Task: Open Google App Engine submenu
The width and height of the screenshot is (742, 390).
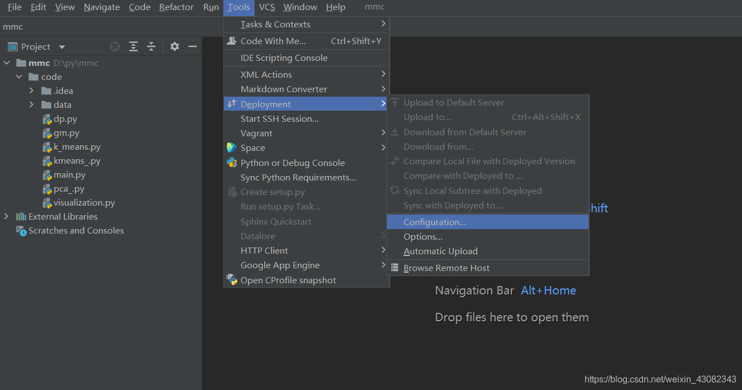Action: [307, 265]
